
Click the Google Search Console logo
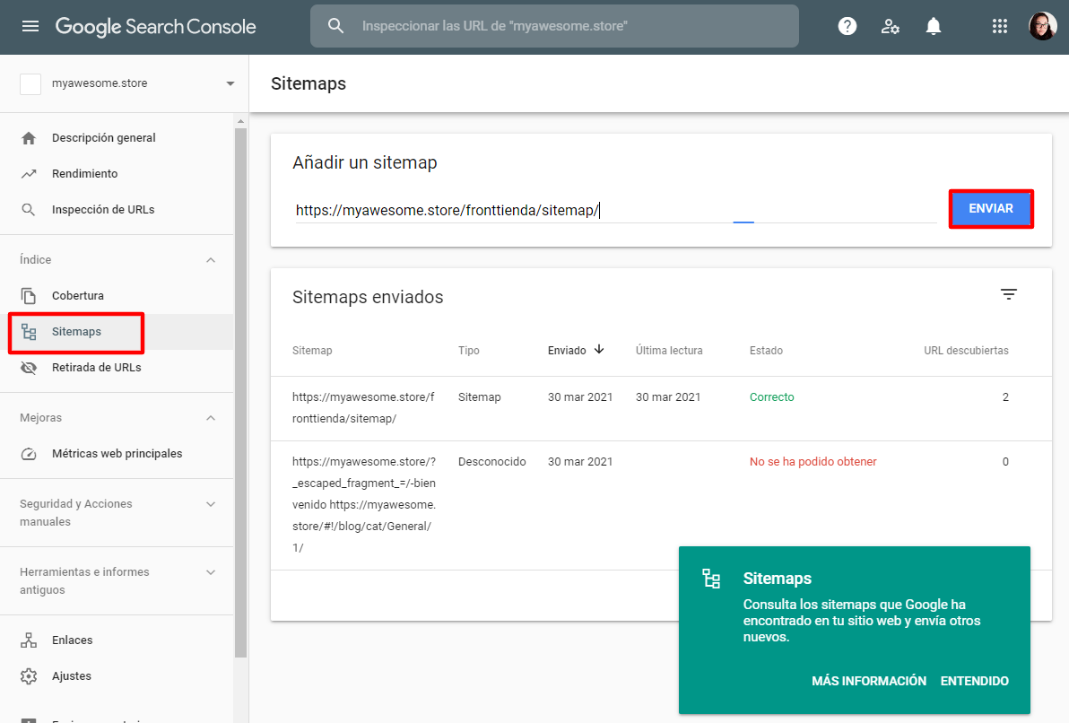coord(155,27)
